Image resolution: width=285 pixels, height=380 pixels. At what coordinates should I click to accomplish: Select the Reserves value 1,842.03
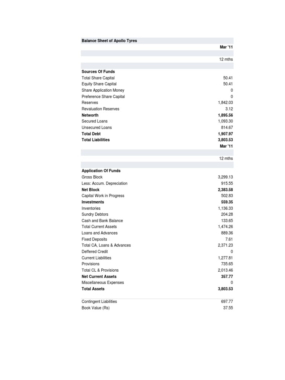coord(225,103)
